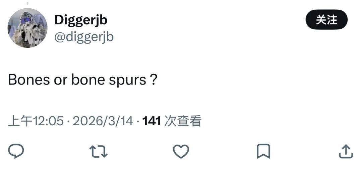The width and height of the screenshot is (362, 173).
Task: Click the 次查看 views label
Action: [x=183, y=121]
